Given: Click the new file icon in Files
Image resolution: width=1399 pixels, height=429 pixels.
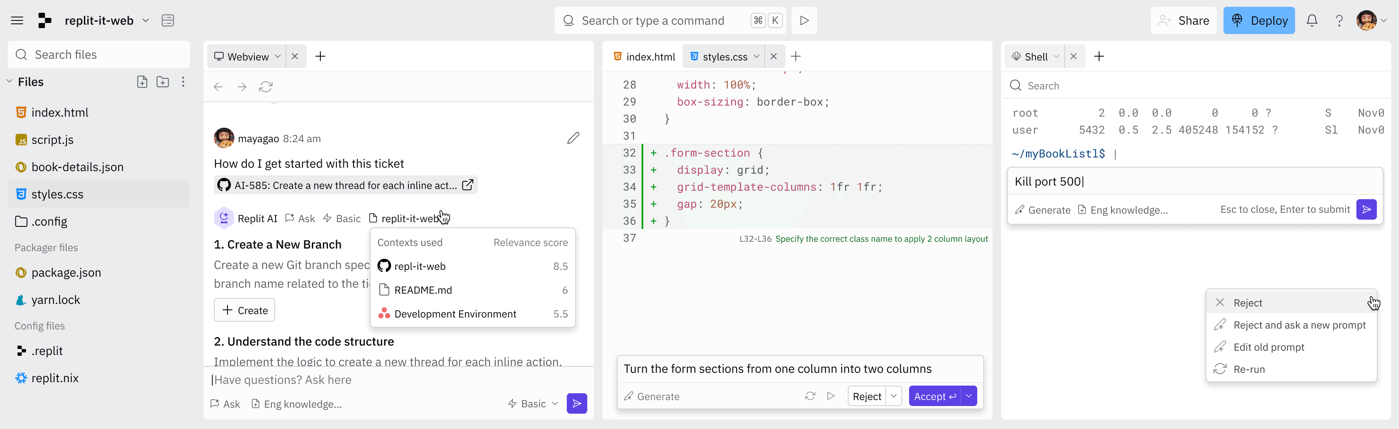Looking at the screenshot, I should [x=142, y=82].
